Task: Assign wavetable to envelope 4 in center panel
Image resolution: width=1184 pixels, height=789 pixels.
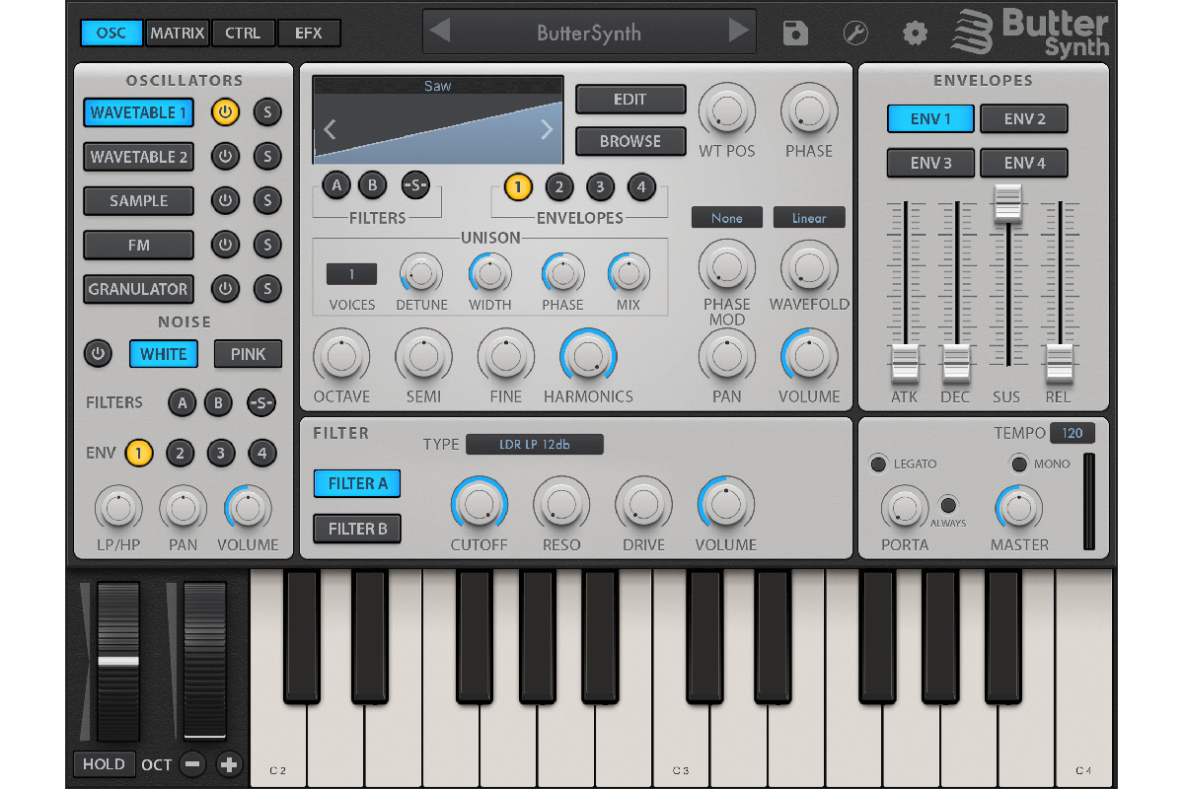Action: click(641, 186)
